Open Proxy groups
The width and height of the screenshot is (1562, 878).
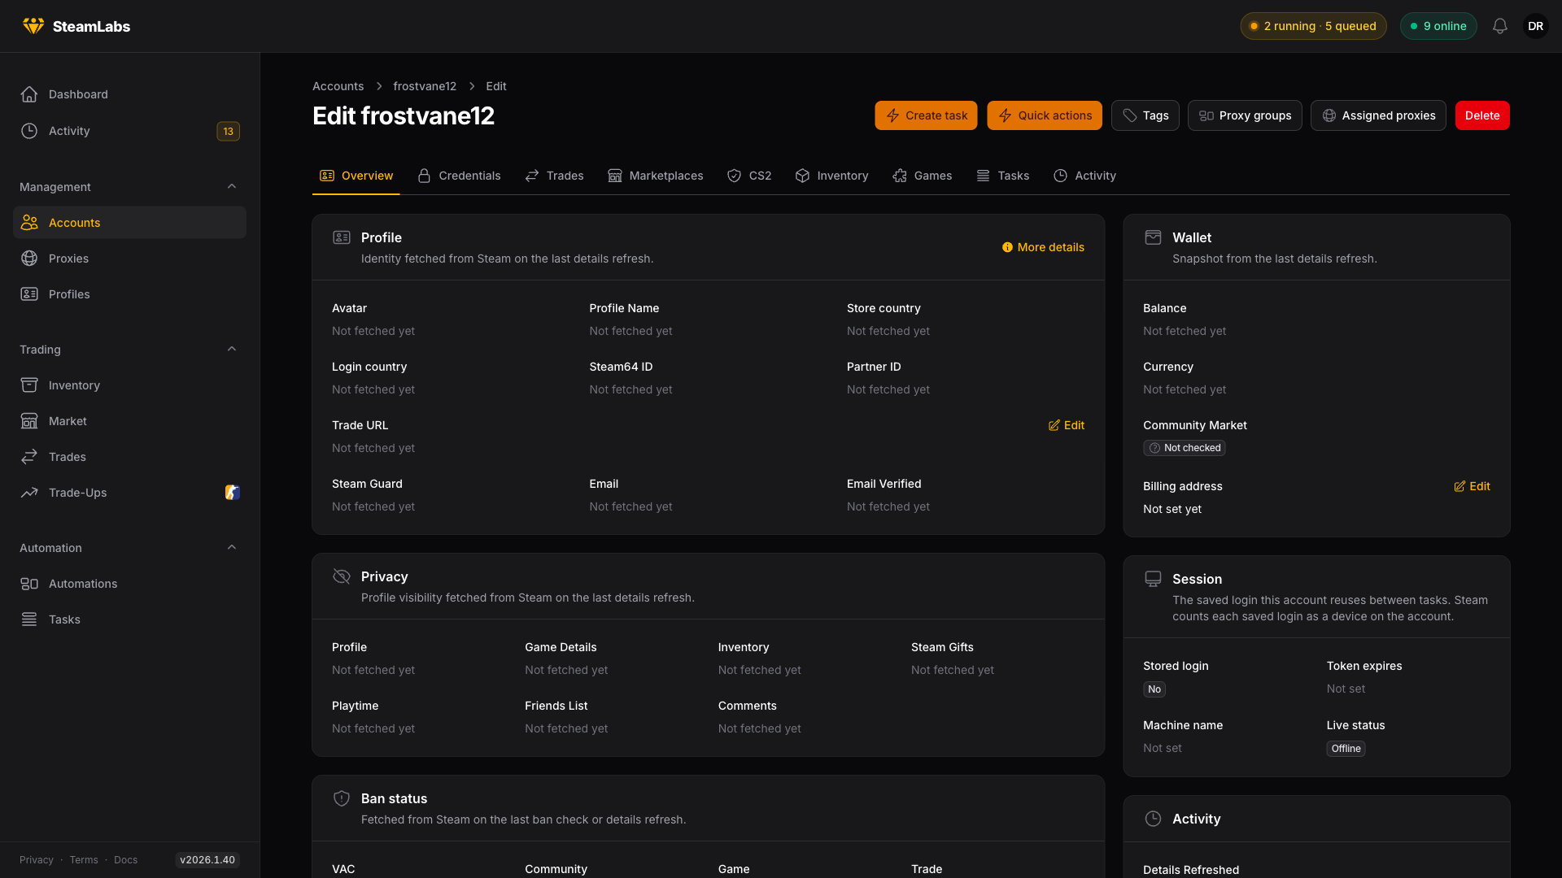[1245, 115]
